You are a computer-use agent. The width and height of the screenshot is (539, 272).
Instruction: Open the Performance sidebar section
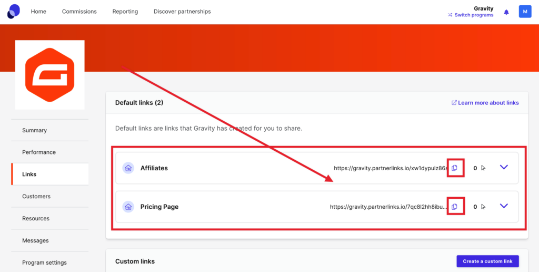(39, 152)
